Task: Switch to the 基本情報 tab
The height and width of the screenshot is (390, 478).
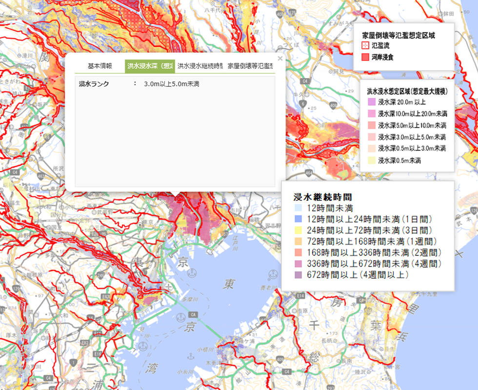Action: (100, 66)
